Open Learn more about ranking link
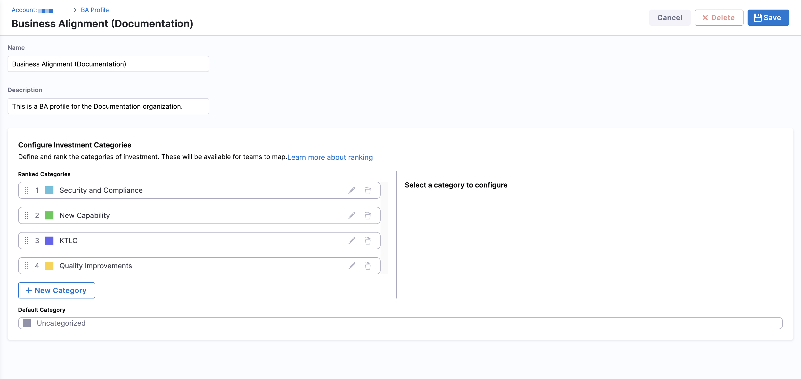801x379 pixels. [x=330, y=157]
